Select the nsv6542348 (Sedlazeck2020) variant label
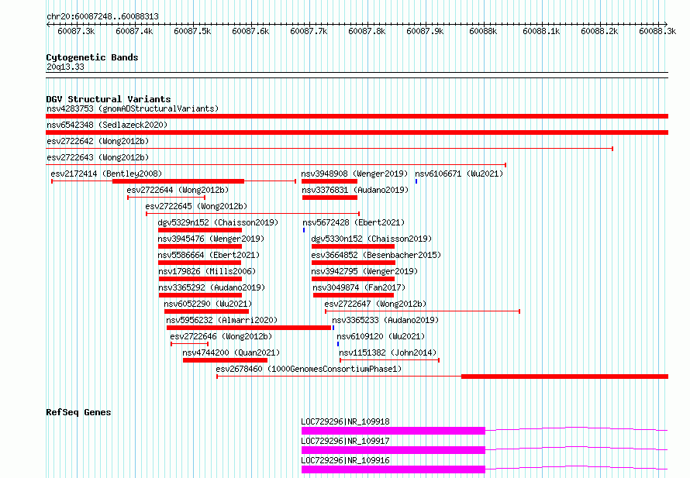 107,125
